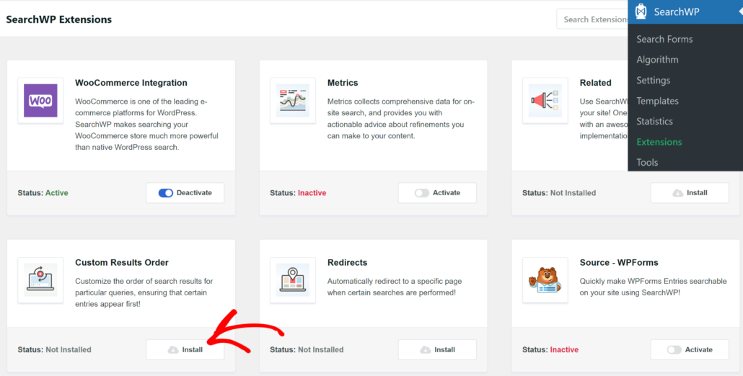The image size is (743, 376).
Task: Toggle on the Metrics extension switch
Action: pos(422,193)
